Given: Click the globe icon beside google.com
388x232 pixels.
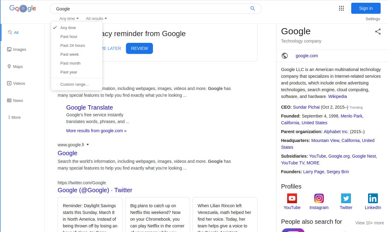Looking at the screenshot, I should click(x=285, y=56).
